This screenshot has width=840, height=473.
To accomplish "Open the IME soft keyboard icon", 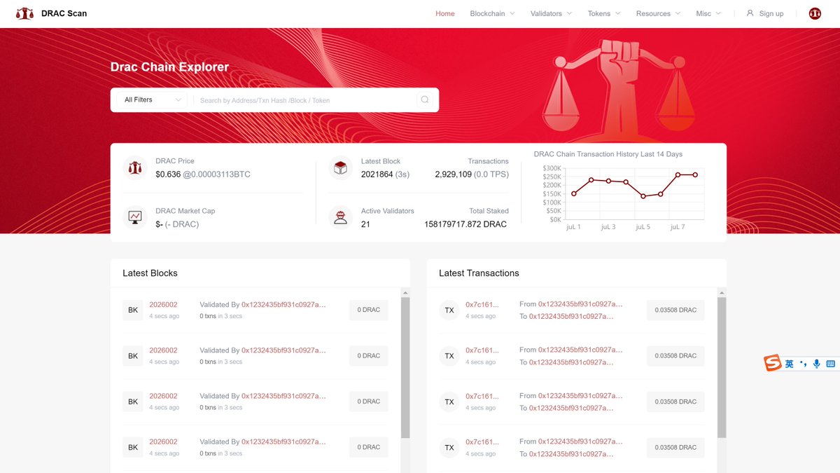I will point(830,364).
